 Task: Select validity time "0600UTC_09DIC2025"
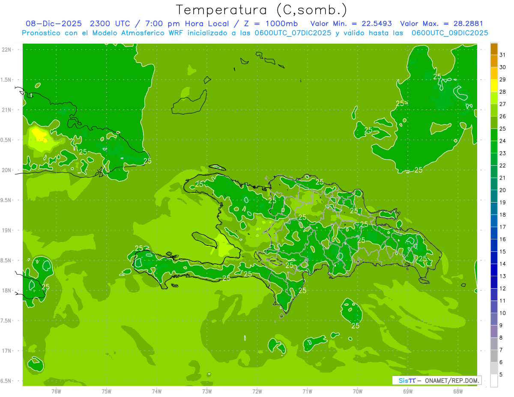[x=450, y=33]
